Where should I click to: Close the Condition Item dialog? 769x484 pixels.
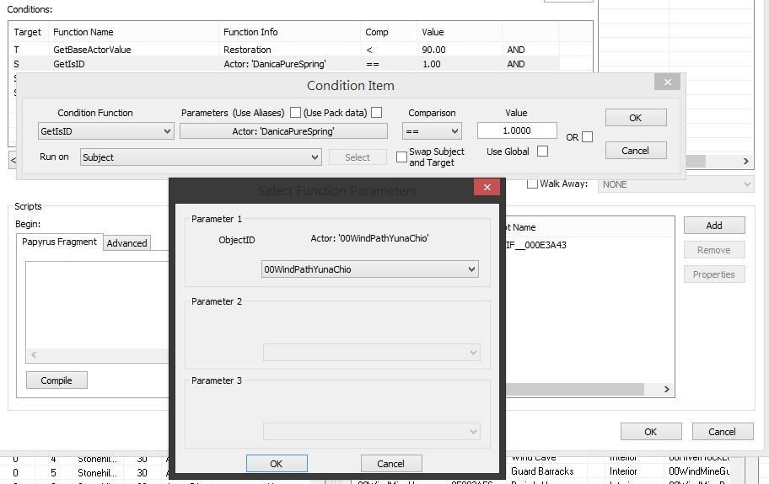click(667, 82)
